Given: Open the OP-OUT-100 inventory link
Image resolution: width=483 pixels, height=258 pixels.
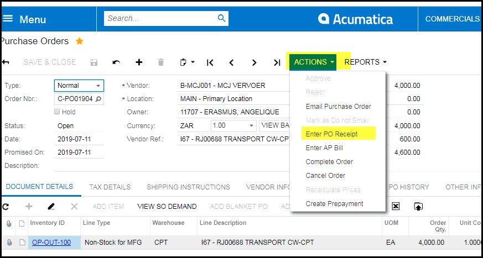Looking at the screenshot, I should [x=51, y=243].
